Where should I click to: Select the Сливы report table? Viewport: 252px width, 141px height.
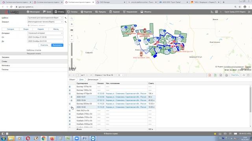pyautogui.click(x=34, y=61)
